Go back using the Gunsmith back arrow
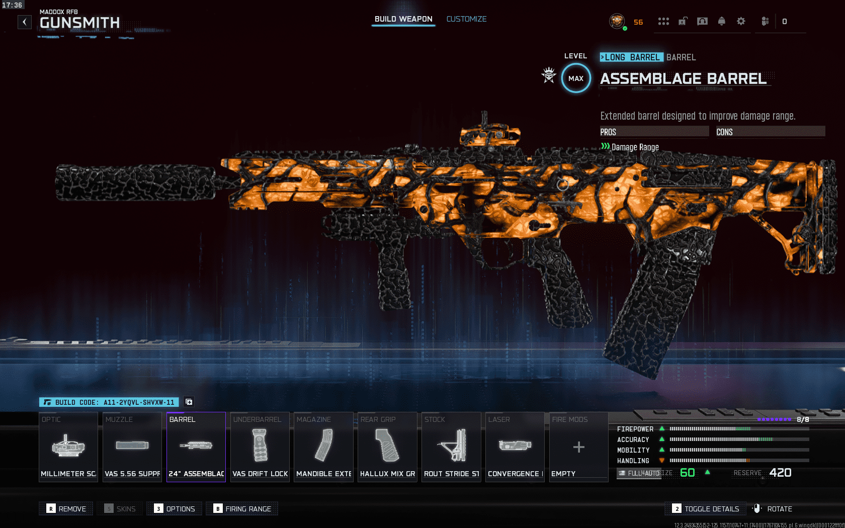The width and height of the screenshot is (845, 528). pyautogui.click(x=24, y=22)
